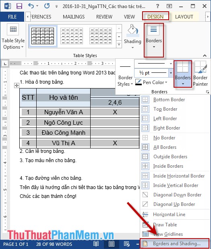Click the 'Ngô Công Lực' cell

click(x=64, y=123)
